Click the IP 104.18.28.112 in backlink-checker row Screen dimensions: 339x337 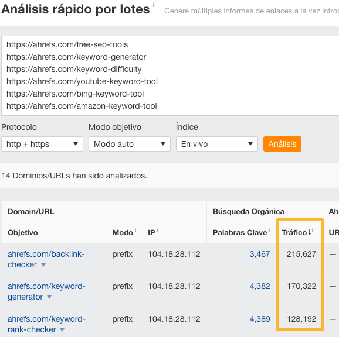[x=174, y=254]
